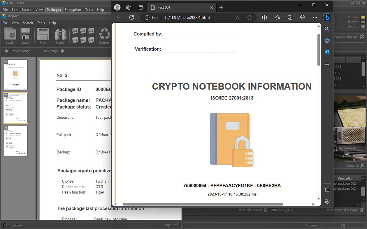Select page 2 thumbnail
The width and height of the screenshot is (367, 229).
point(16,108)
